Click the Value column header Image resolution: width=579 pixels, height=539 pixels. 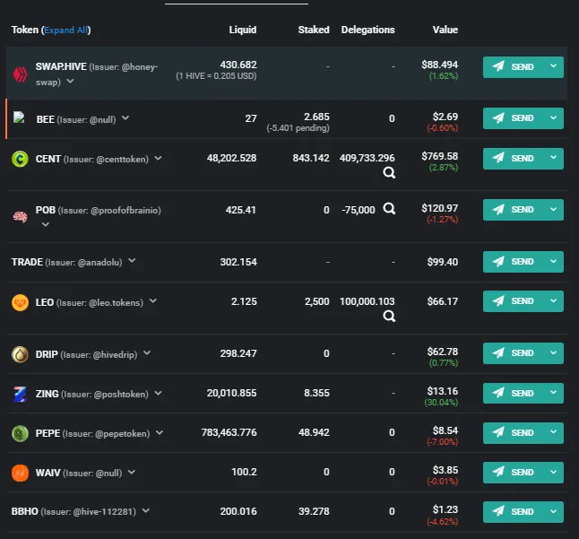click(x=445, y=30)
